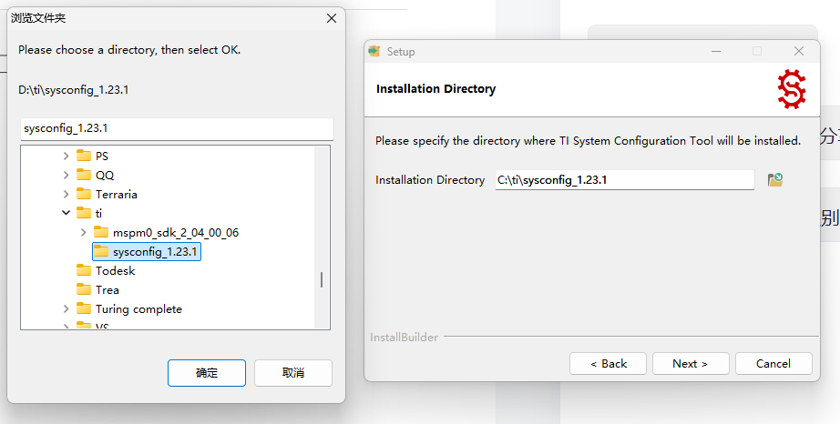Click the InstallBuilder label
Viewport: 840px width, 424px height.
404,338
